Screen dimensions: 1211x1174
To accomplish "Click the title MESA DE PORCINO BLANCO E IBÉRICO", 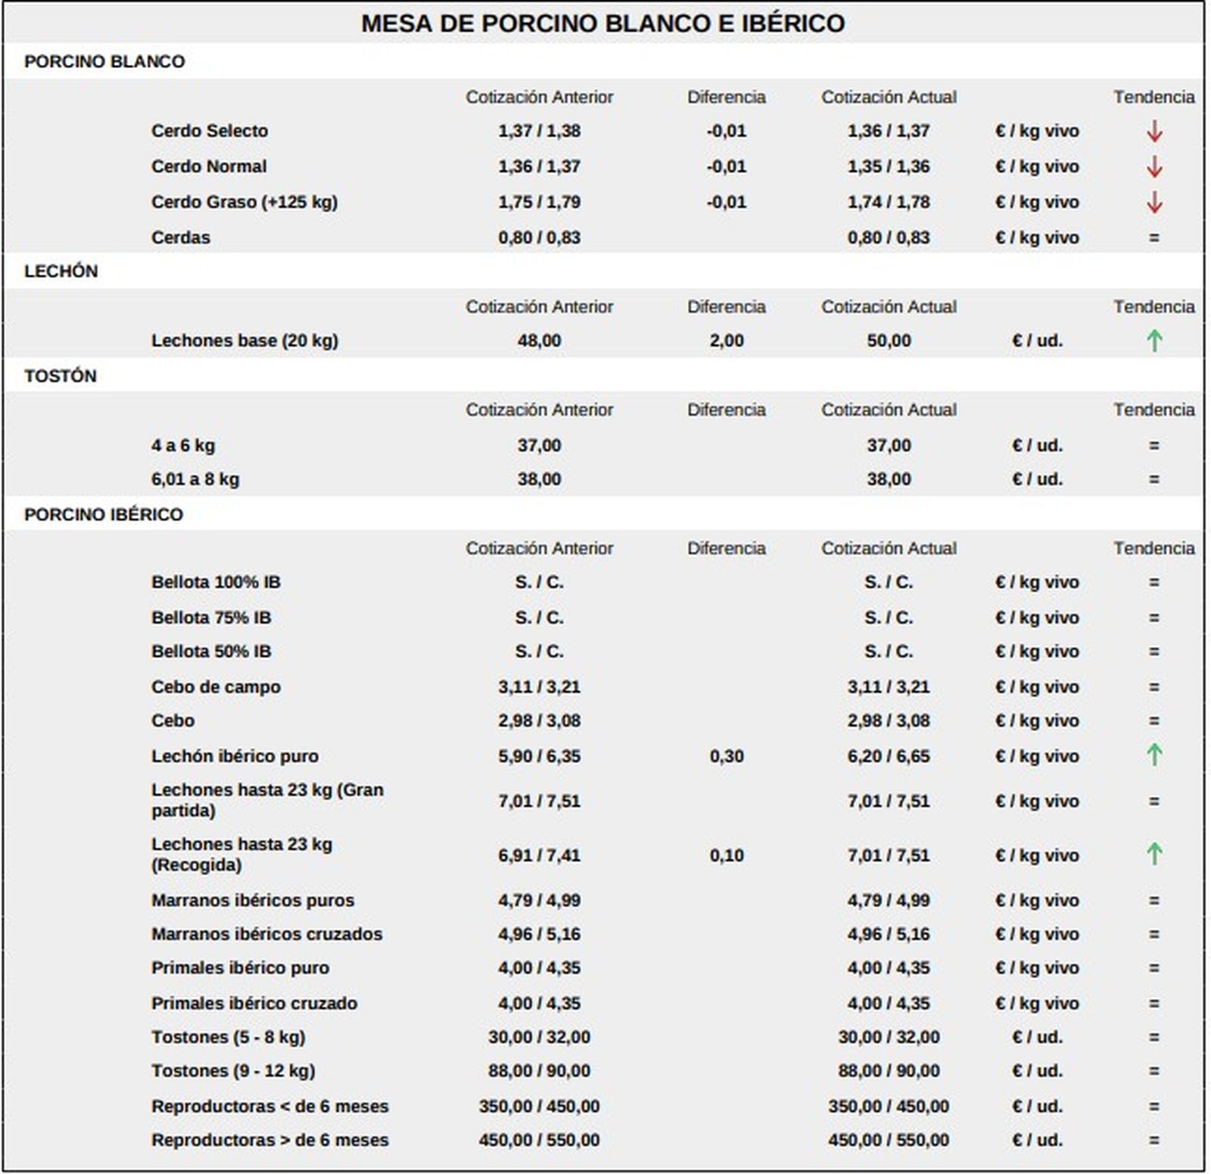I will (602, 23).
